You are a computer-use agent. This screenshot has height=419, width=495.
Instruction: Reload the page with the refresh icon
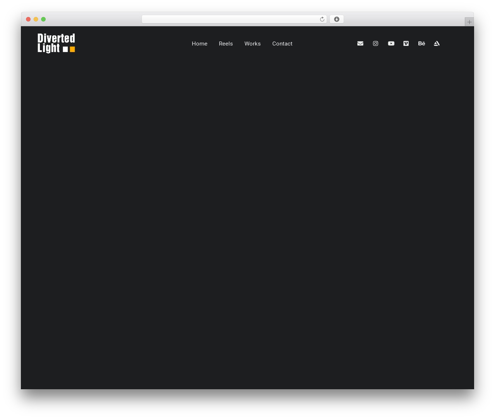click(322, 19)
